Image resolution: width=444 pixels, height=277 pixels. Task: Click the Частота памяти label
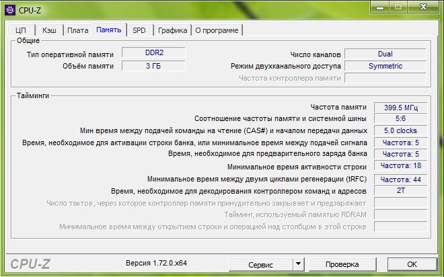click(338, 107)
